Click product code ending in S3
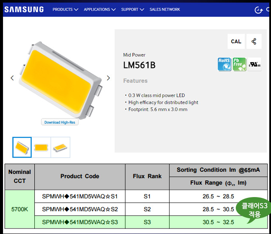 (80, 222)
